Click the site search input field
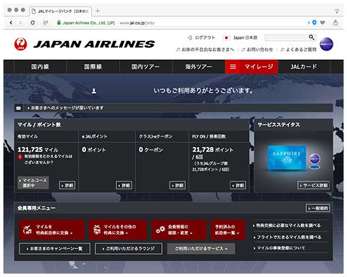 pos(286,37)
